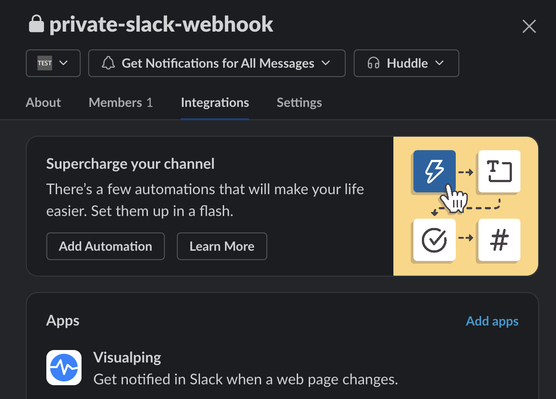Click the Supercharge your channel heading
The width and height of the screenshot is (556, 399).
point(131,164)
